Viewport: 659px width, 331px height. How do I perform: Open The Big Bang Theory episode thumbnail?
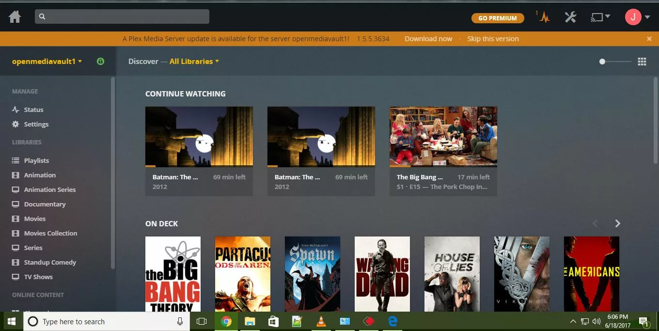click(x=443, y=136)
